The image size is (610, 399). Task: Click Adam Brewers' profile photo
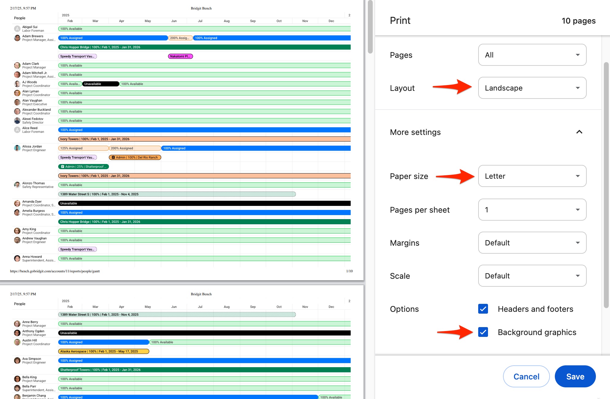point(17,38)
